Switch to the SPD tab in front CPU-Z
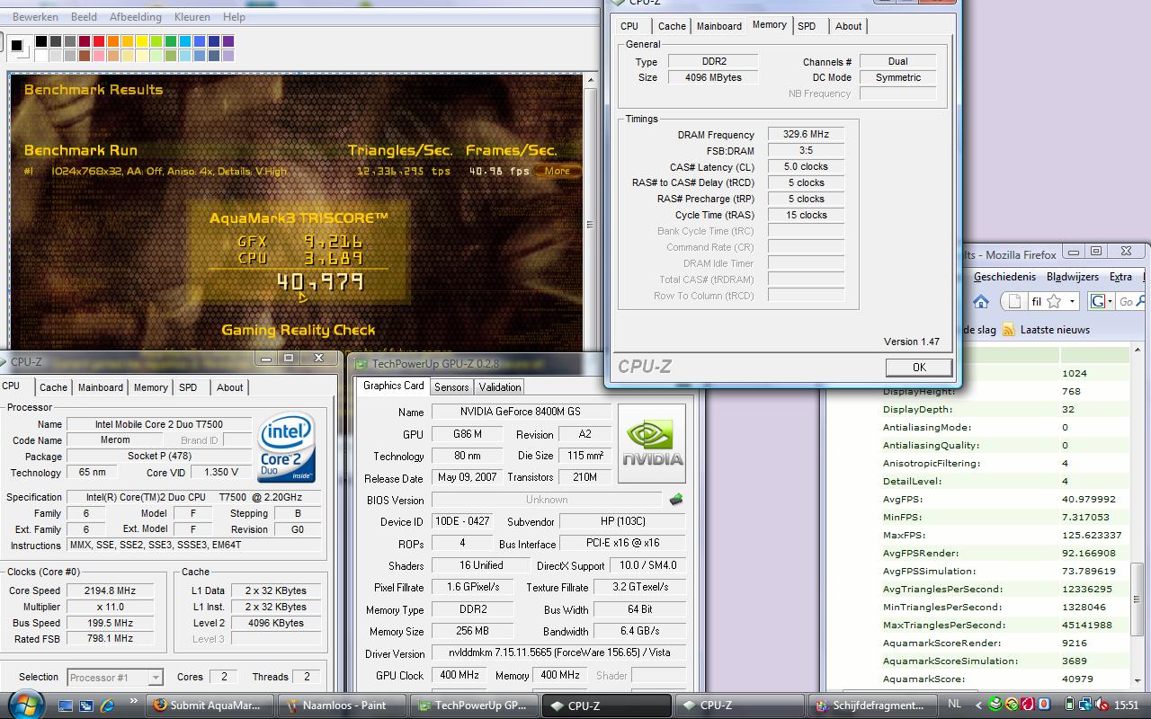Screen dimensions: 1151x719 pyautogui.click(x=807, y=26)
